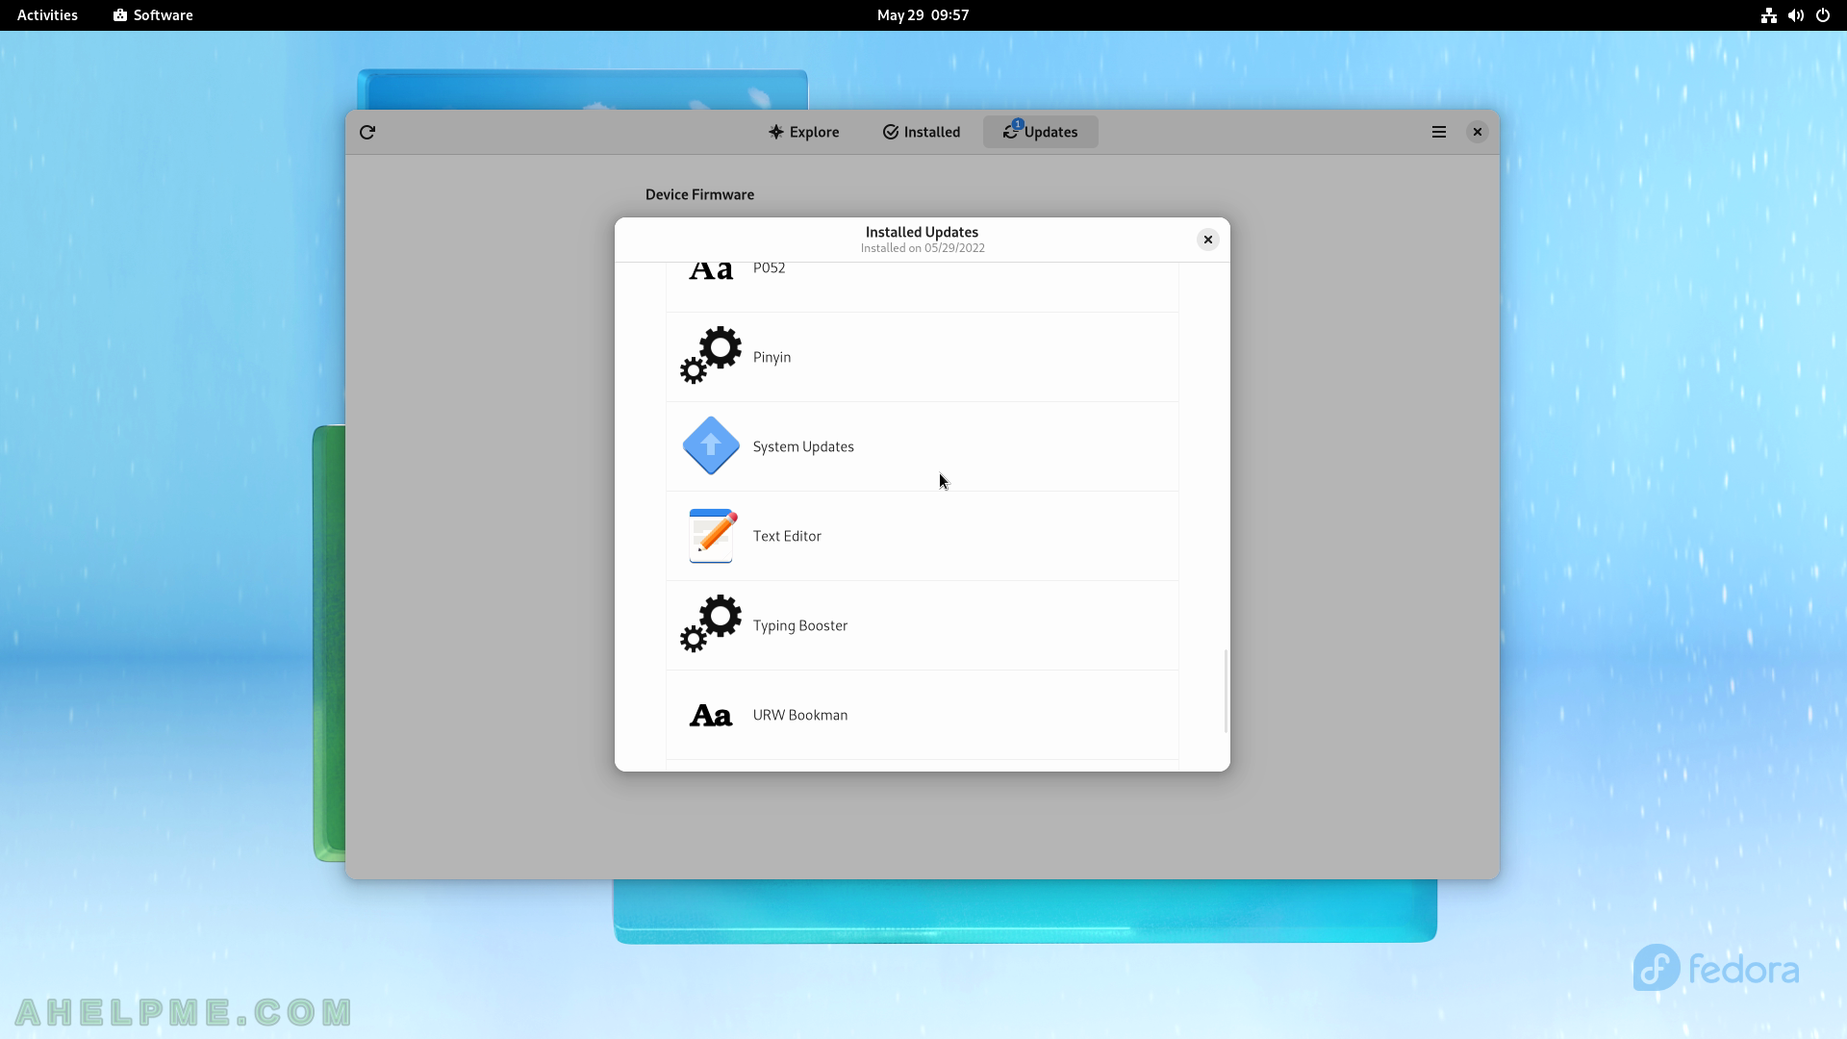Image resolution: width=1847 pixels, height=1039 pixels.
Task: Switch to the Explore tab
Action: click(803, 132)
